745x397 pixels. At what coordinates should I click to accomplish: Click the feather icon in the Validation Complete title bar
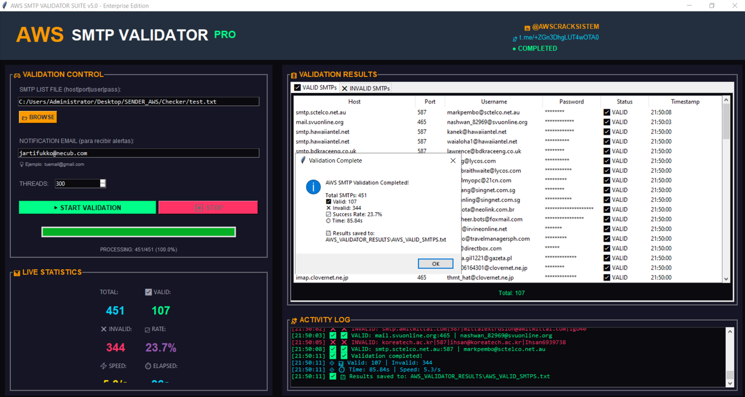(303, 160)
